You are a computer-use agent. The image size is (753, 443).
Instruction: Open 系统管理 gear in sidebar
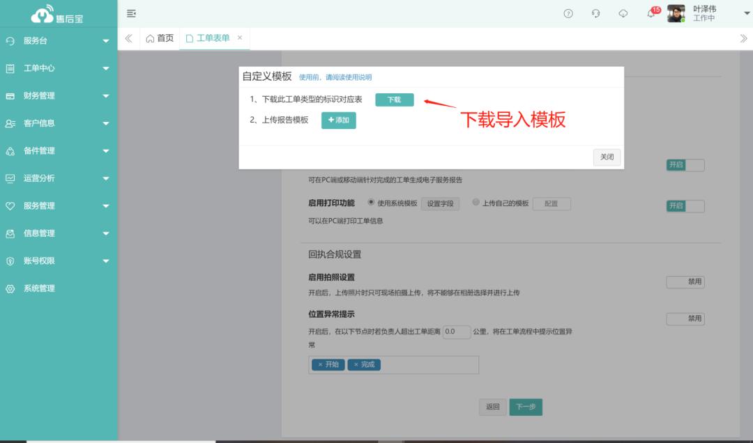click(x=38, y=288)
